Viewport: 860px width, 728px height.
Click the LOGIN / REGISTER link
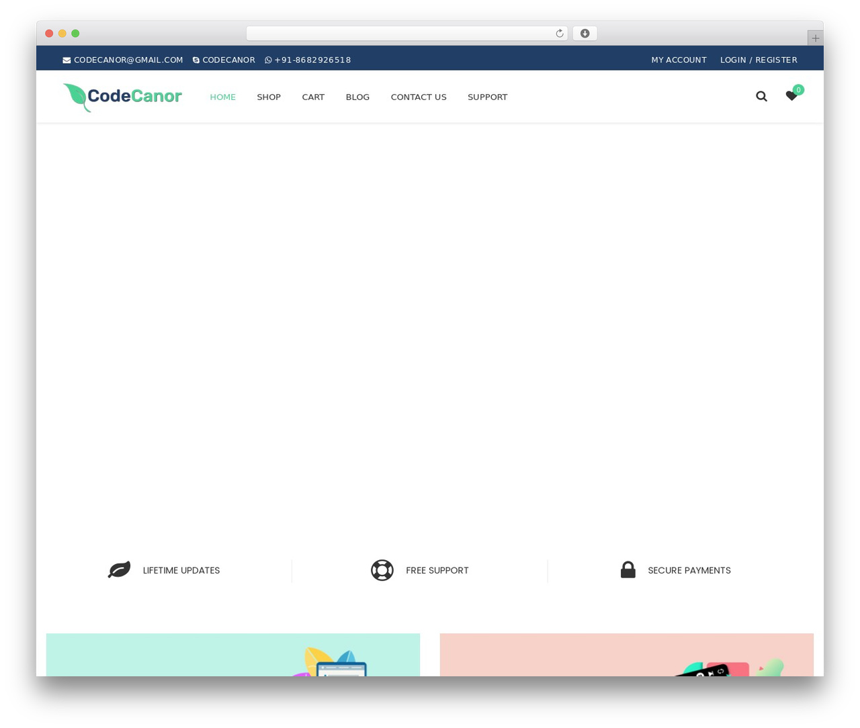pyautogui.click(x=759, y=60)
